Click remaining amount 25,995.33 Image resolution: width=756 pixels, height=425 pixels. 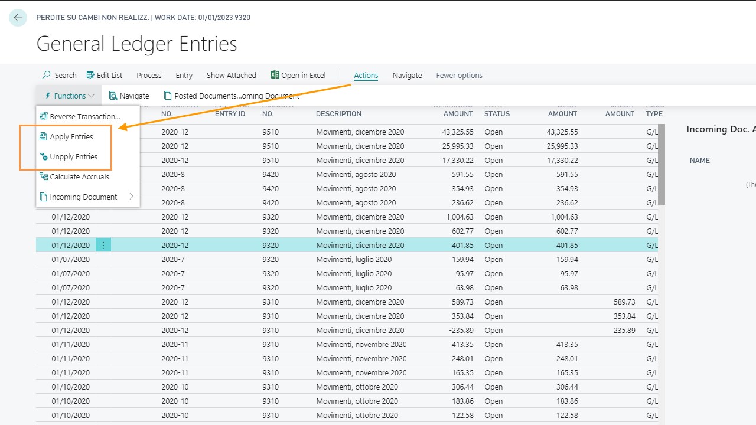point(458,146)
